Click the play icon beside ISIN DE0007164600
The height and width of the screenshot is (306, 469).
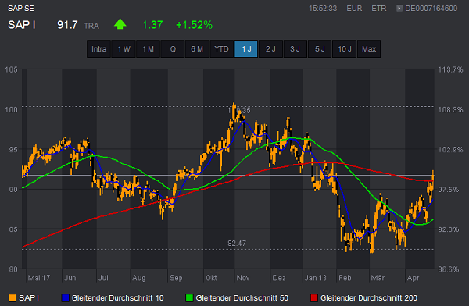point(399,8)
